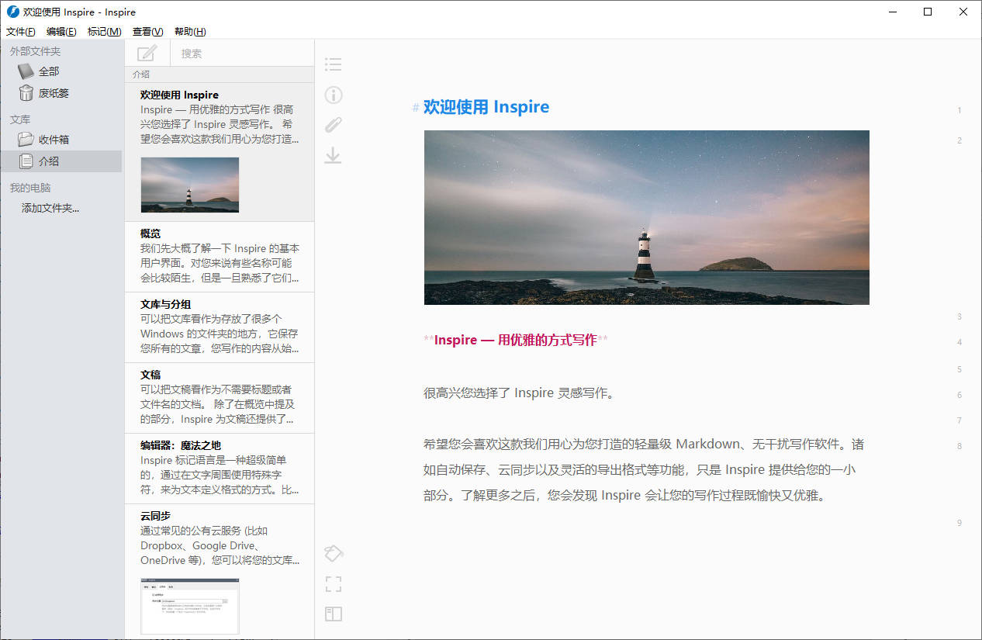Click the 我的电脑 section label
982x640 pixels.
pyautogui.click(x=30, y=188)
